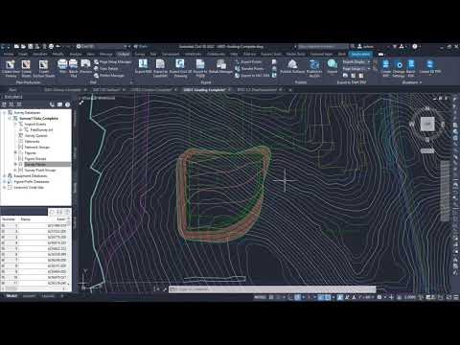This screenshot has width=460, height=345.
Task: Switch to the Home ribbon tab
Action: point(9,54)
